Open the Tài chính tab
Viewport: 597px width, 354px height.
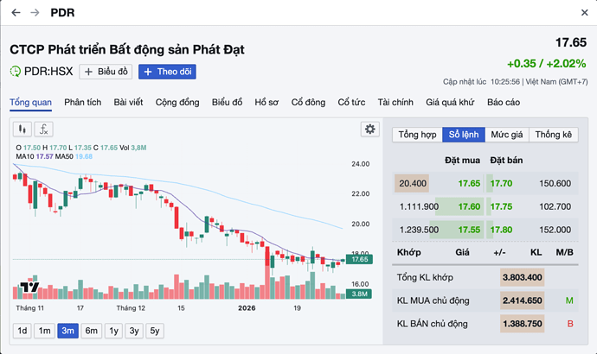tap(395, 103)
